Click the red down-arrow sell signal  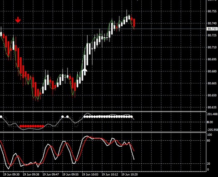(x=18, y=20)
